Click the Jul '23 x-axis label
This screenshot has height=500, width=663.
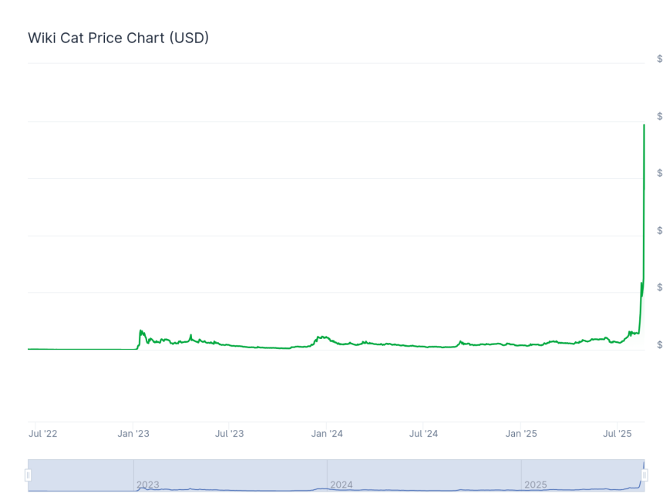[229, 434]
